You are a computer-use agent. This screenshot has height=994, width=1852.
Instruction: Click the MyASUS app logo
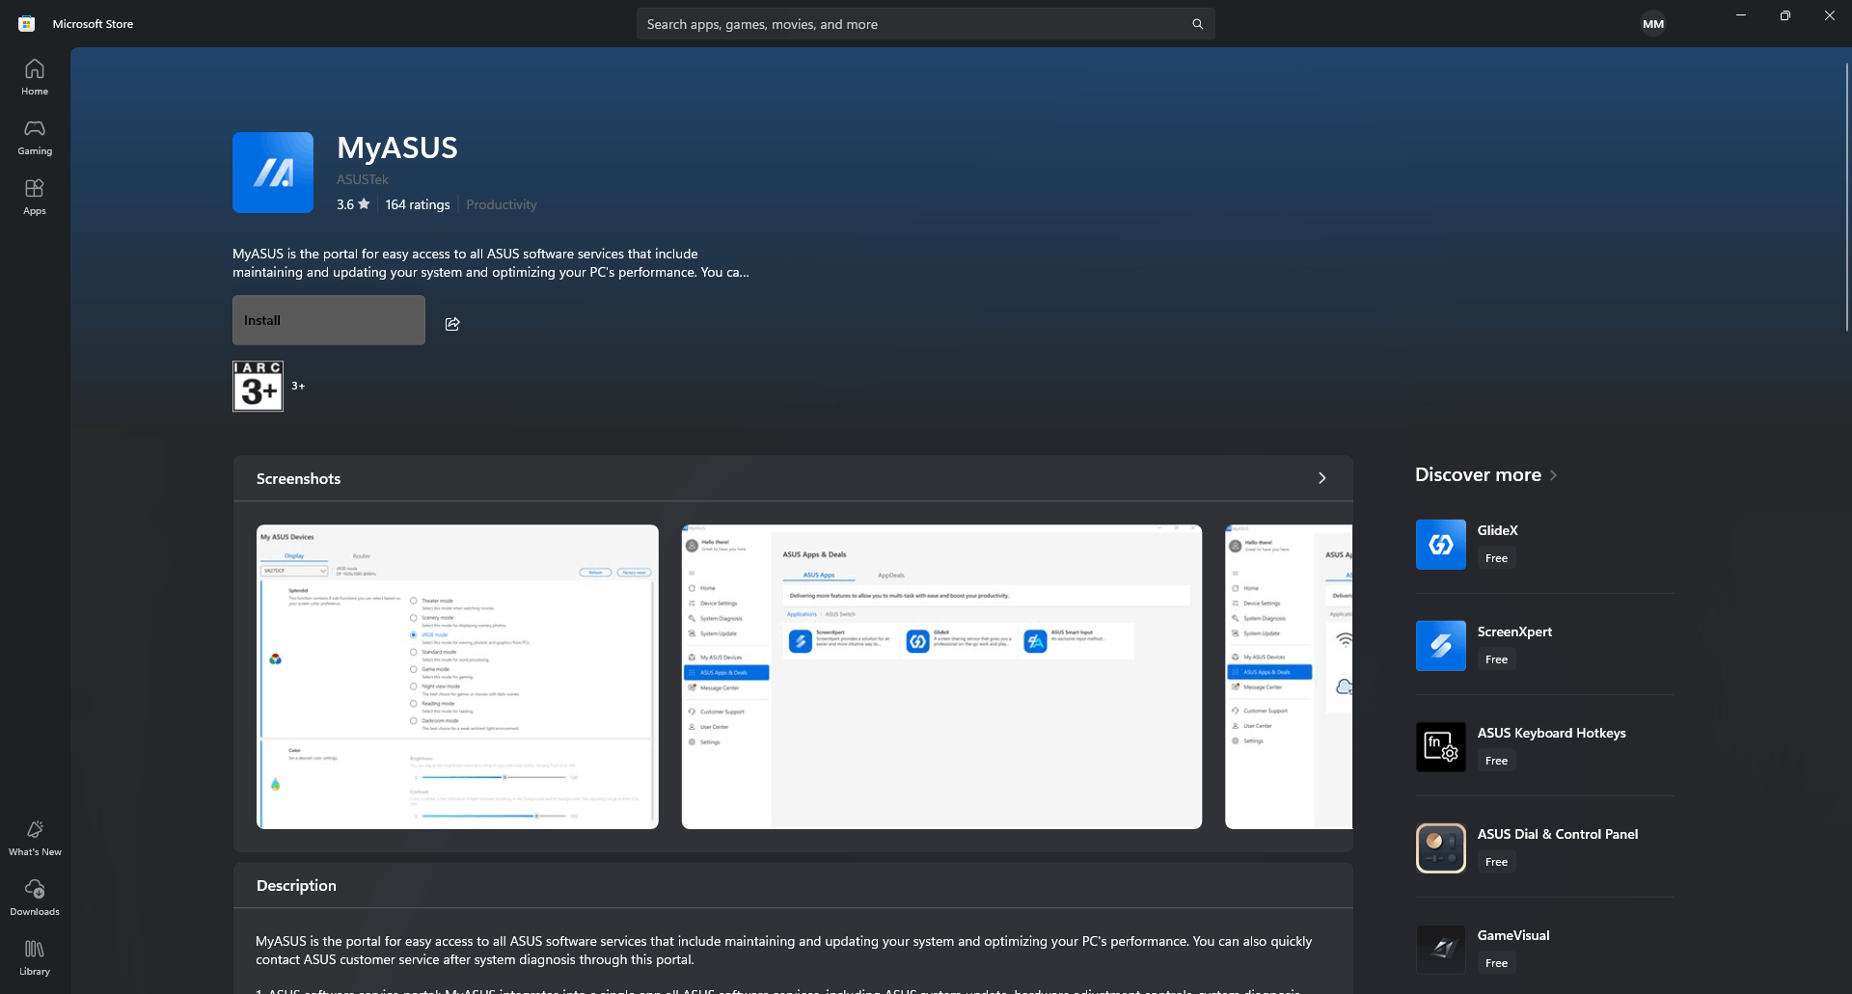pos(273,173)
